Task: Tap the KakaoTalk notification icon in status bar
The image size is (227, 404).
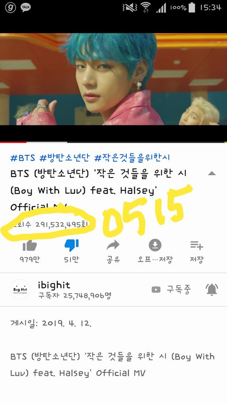Action: [x=26, y=8]
